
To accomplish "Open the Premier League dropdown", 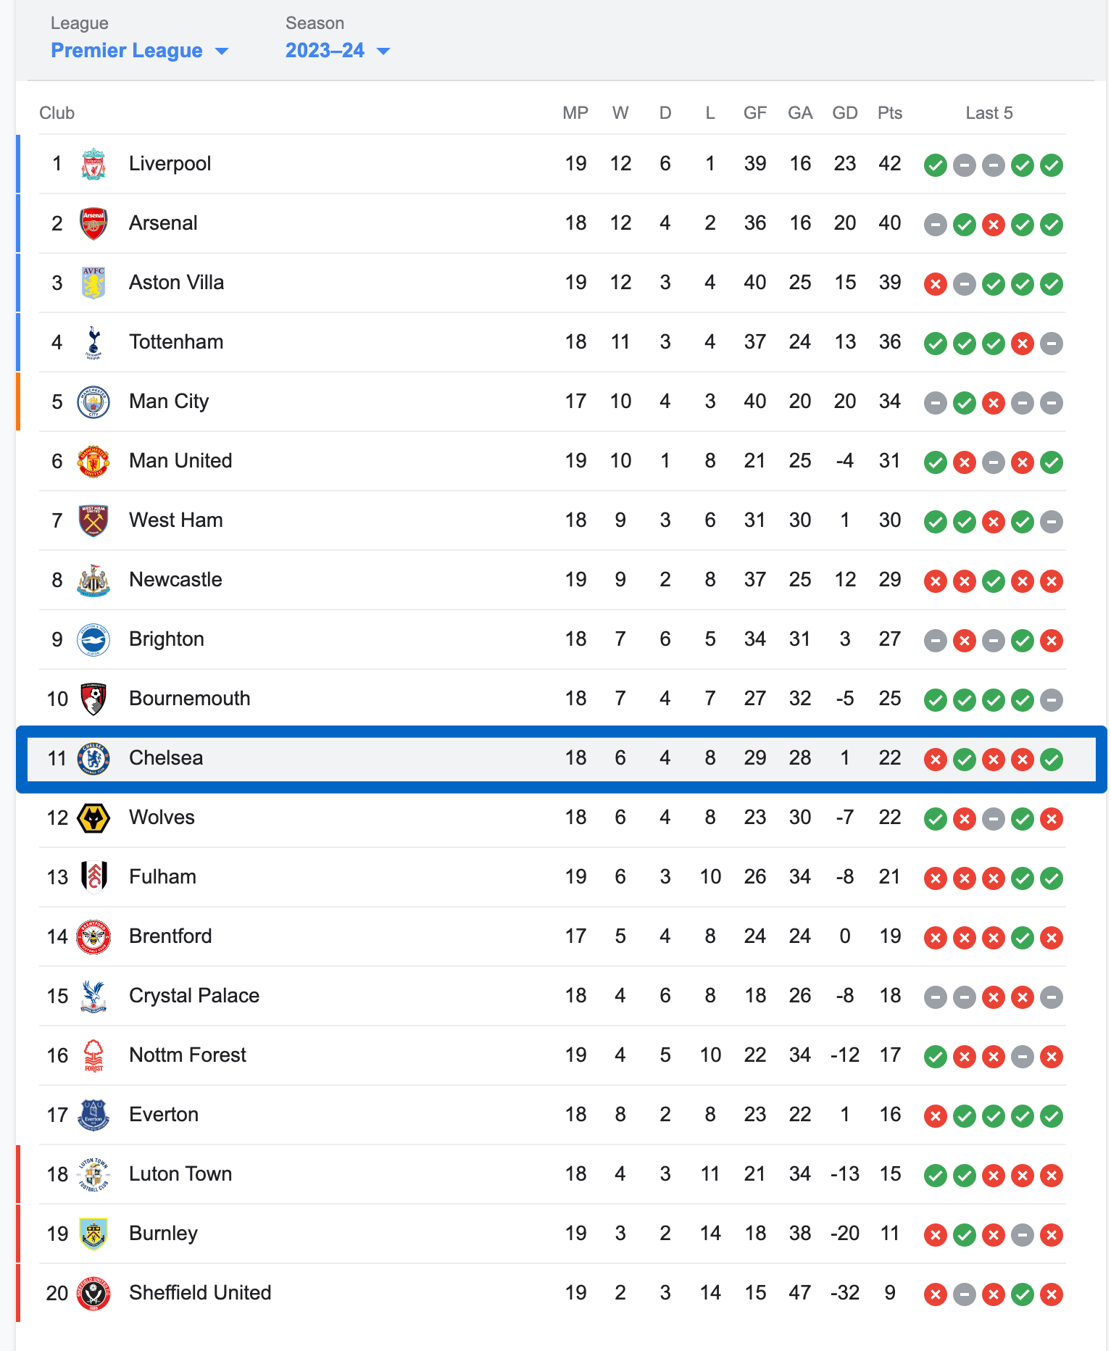I will tap(139, 51).
